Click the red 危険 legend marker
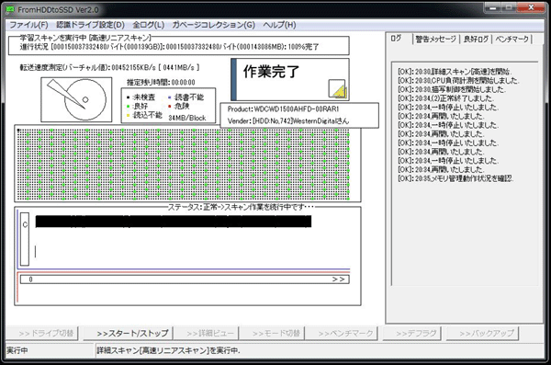551x365 pixels. click(x=170, y=107)
